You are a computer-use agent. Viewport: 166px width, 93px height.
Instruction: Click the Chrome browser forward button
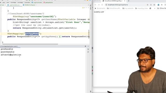click(x=99, y=5)
